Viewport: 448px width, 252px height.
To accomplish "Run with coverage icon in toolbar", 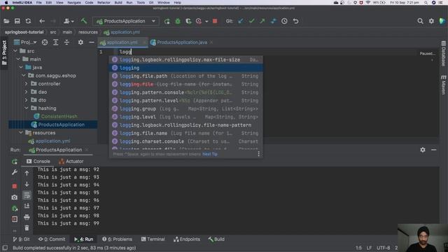I will point(188,21).
